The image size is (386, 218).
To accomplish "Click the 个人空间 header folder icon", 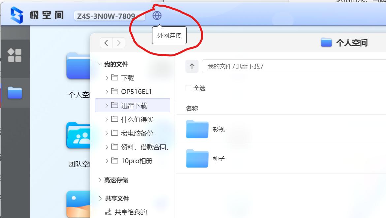I will (x=326, y=42).
